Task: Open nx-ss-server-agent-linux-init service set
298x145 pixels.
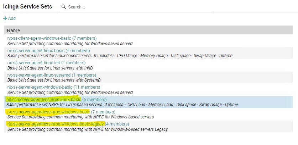Action: pos(46,63)
